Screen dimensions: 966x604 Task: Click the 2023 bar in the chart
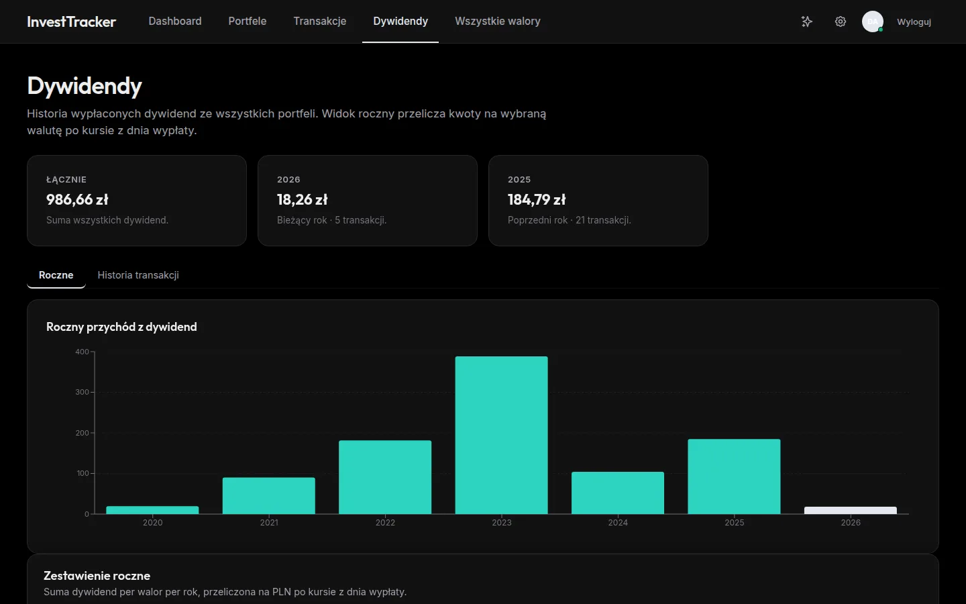pos(501,435)
